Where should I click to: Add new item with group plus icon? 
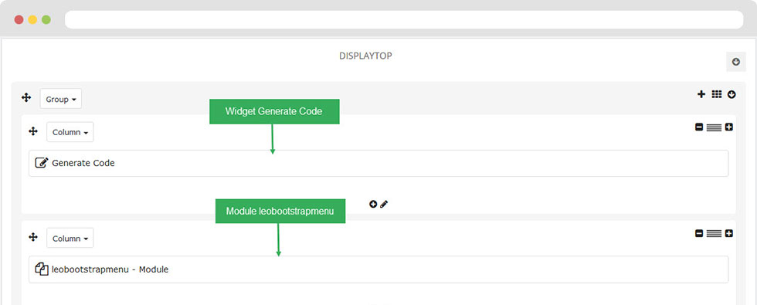pos(701,94)
